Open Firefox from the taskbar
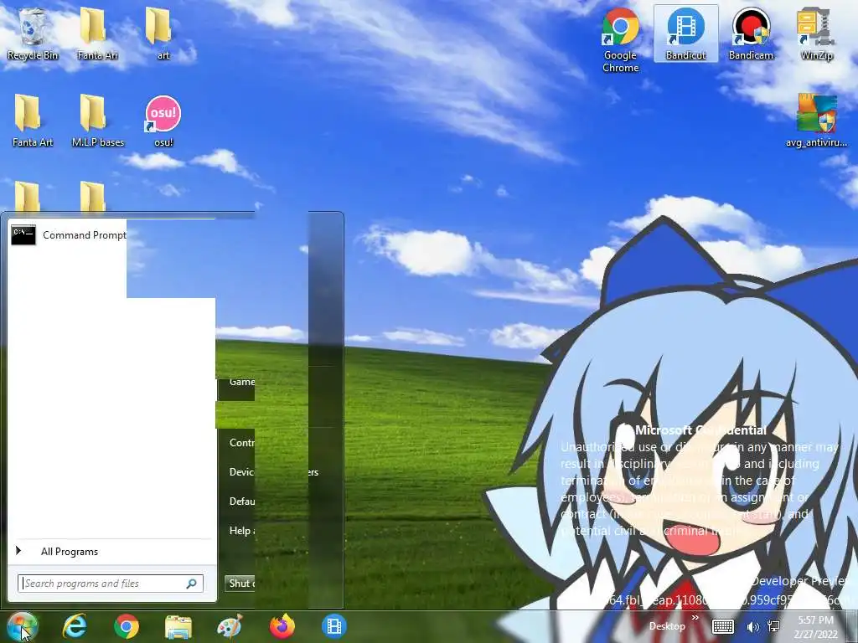The height and width of the screenshot is (643, 858). (282, 626)
